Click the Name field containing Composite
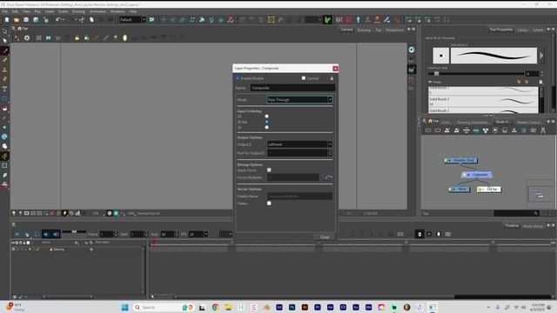Screen dimensions: 557x313 tap(292, 88)
